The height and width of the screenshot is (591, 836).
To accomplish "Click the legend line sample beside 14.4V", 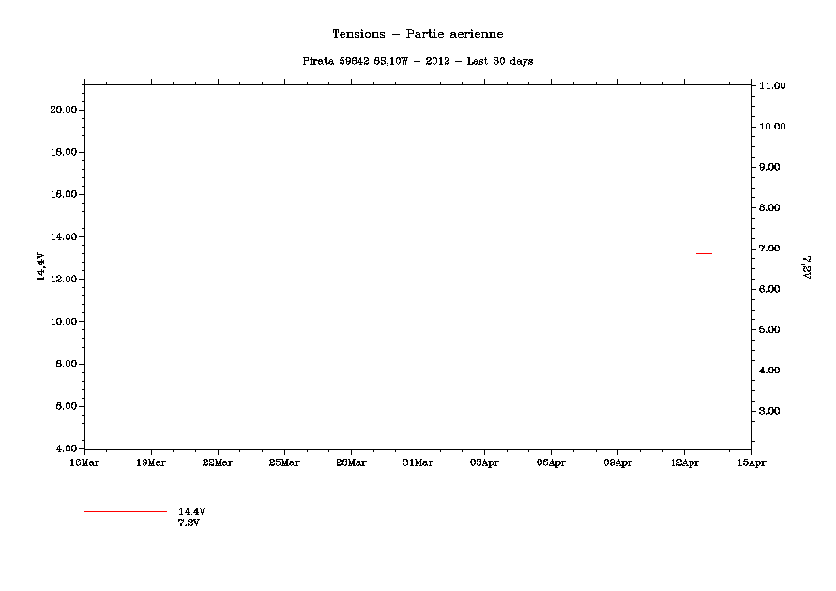I will pos(125,511).
